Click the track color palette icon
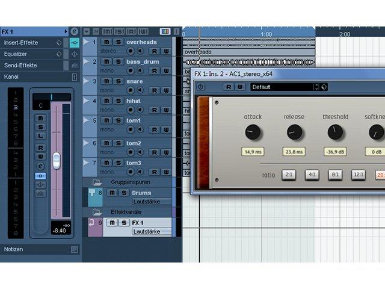This screenshot has height=289, width=385. 165,31
